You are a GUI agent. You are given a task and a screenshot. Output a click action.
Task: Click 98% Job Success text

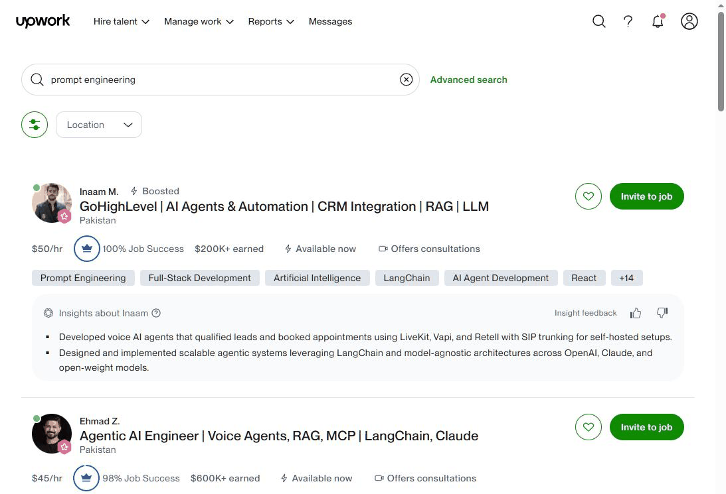click(x=141, y=478)
